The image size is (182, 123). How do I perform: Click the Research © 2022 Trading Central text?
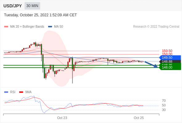(x=156, y=26)
